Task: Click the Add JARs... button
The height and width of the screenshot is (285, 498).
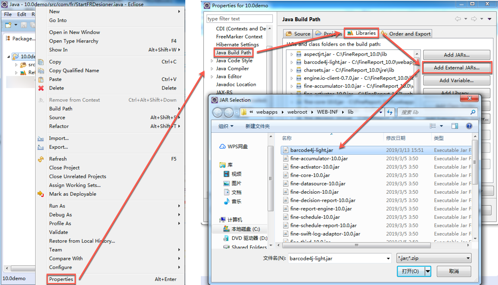Action: pyautogui.click(x=456, y=55)
